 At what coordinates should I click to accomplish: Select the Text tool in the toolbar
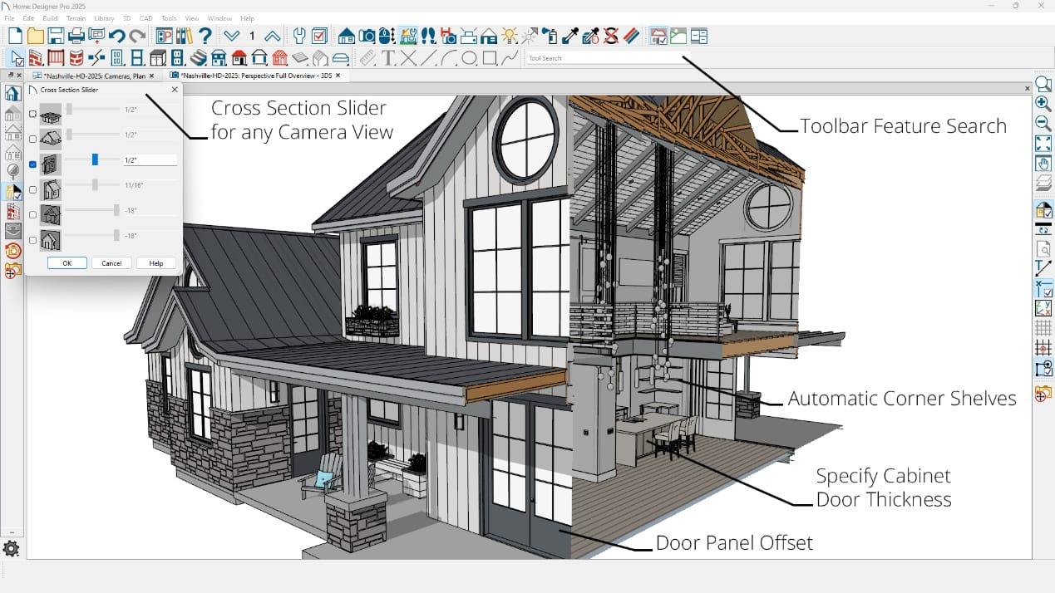tap(389, 57)
